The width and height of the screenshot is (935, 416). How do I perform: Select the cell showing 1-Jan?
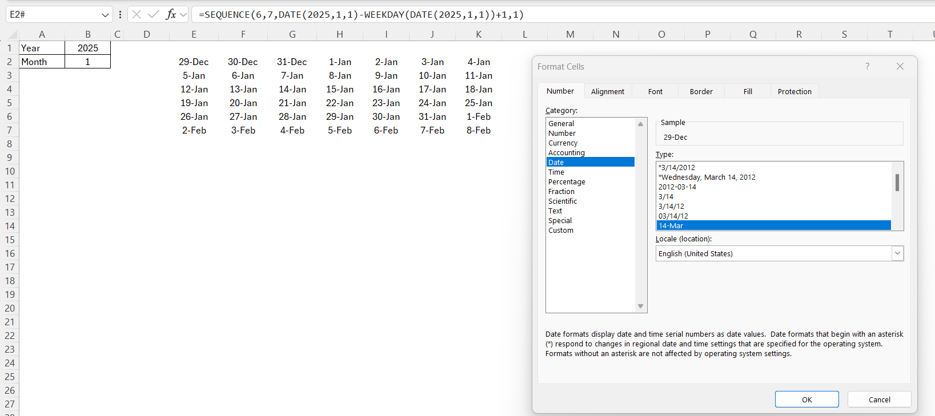340,62
